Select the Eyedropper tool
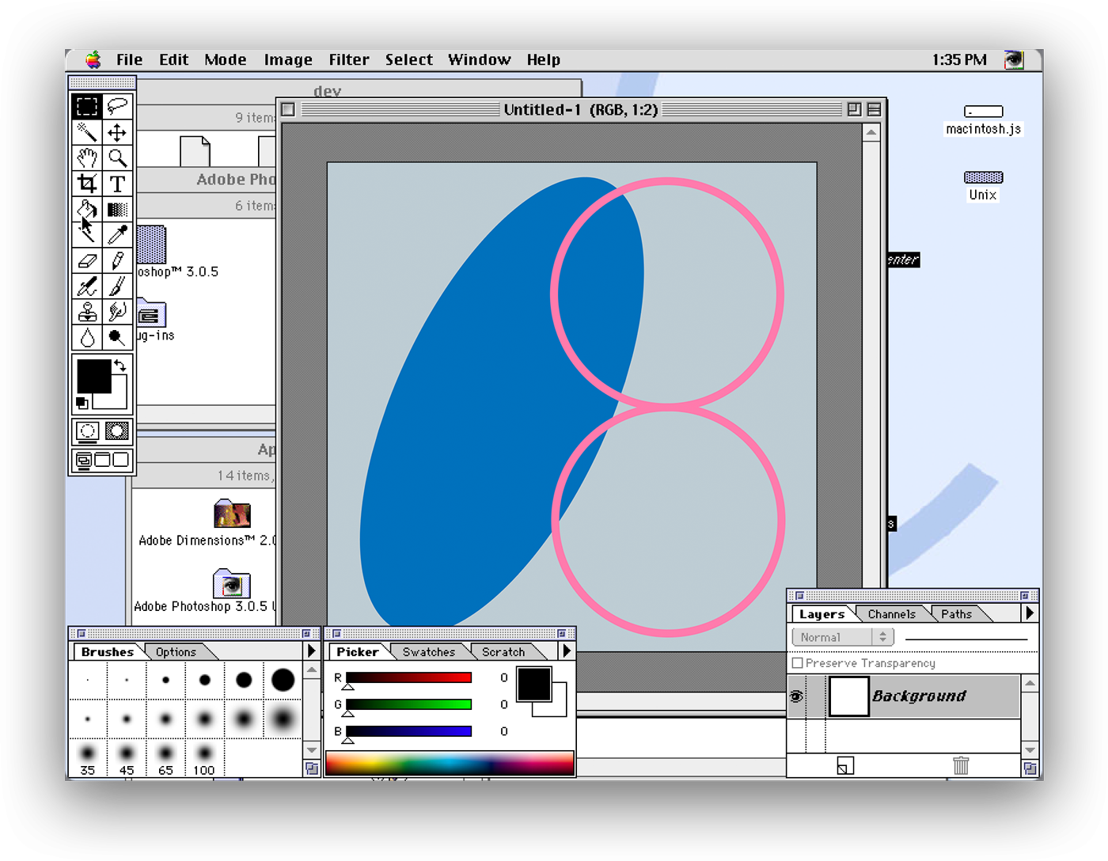1108x861 pixels. click(x=118, y=235)
